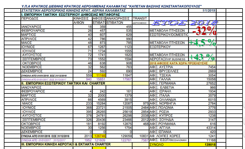245x149 pixels.
Task: Select the title ΣΤΑΤΙΣΤΙΚΗ ΑΕΡΟΠΟΡΙΚΗΣ ΚΙΝΗΣΗΣ ΚΡΑΤ. ΑΕΡ/ΝΑ ΚΑΛΑΜΑΤΑΣ
Action: pyautogui.click(x=74, y=10)
